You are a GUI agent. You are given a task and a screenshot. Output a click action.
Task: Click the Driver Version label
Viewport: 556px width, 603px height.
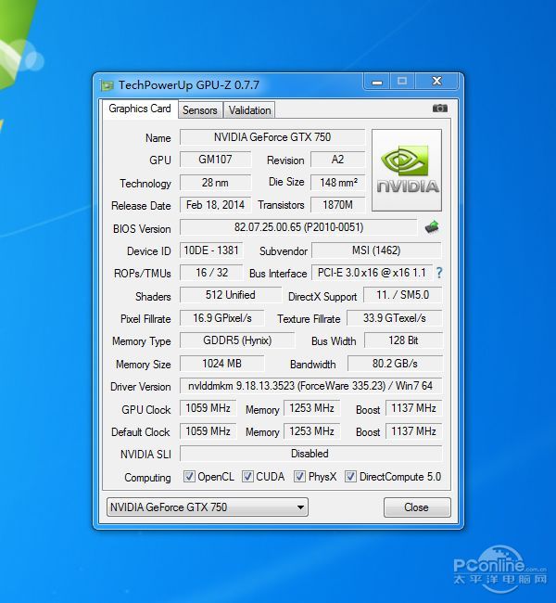(141, 387)
